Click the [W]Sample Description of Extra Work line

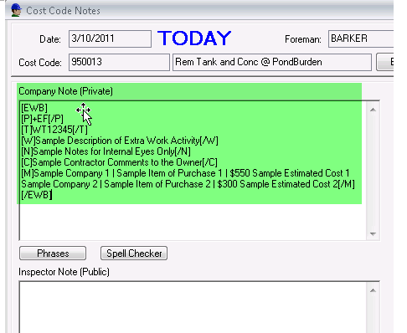tap(120, 141)
